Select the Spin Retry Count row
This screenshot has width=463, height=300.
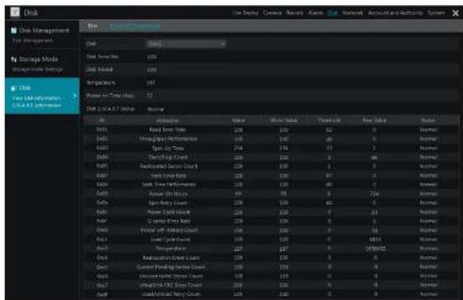tap(271, 203)
